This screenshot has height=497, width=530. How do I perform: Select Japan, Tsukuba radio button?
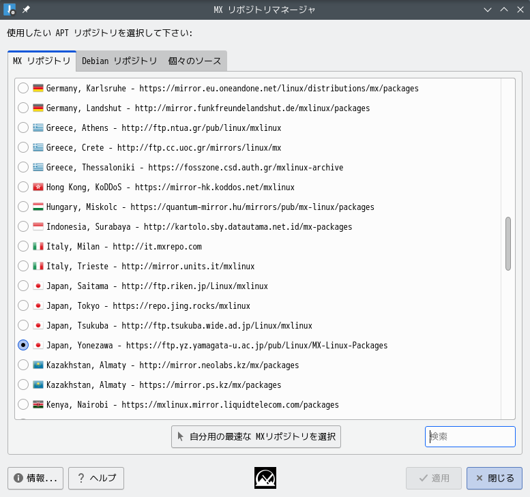[23, 325]
